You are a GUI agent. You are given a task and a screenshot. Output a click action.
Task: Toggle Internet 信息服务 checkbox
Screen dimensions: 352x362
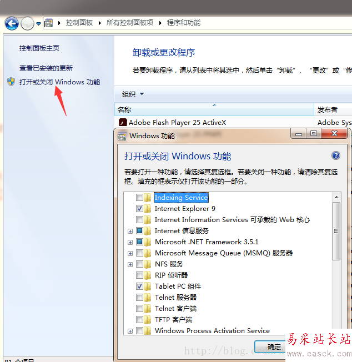pos(139,230)
